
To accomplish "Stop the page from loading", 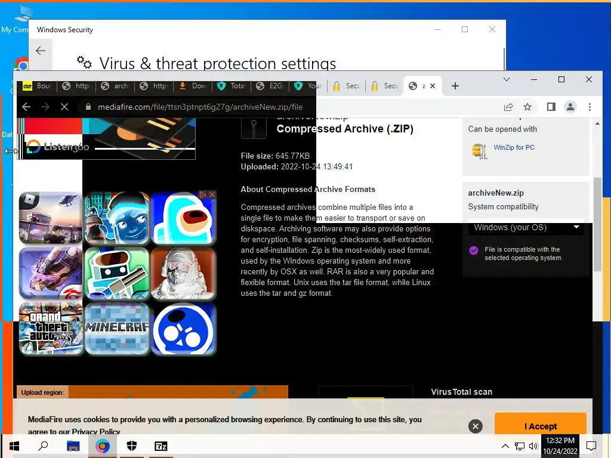I will (x=64, y=107).
